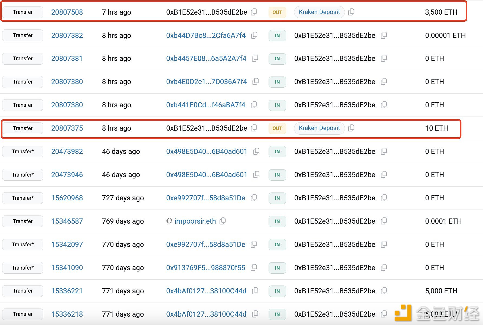Open block 15342097

coord(67,244)
